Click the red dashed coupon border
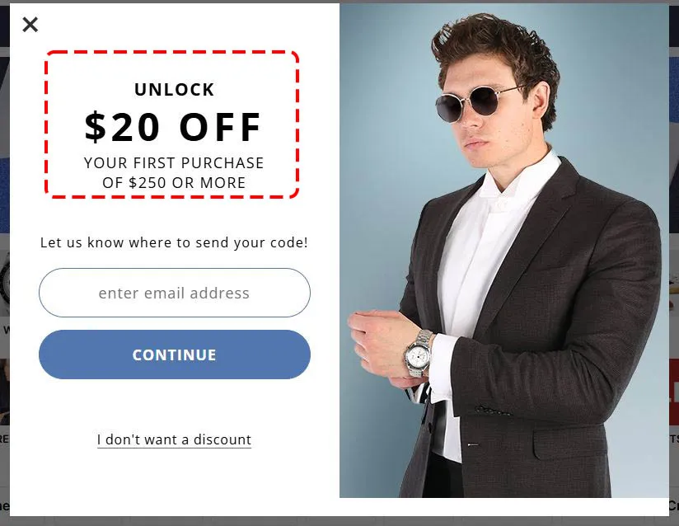Image resolution: width=679 pixels, height=526 pixels. point(172,53)
